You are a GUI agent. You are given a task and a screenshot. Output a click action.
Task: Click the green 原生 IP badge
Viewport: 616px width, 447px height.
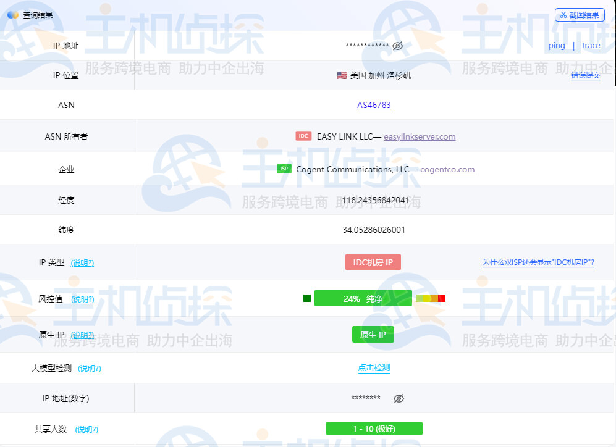pyautogui.click(x=373, y=334)
